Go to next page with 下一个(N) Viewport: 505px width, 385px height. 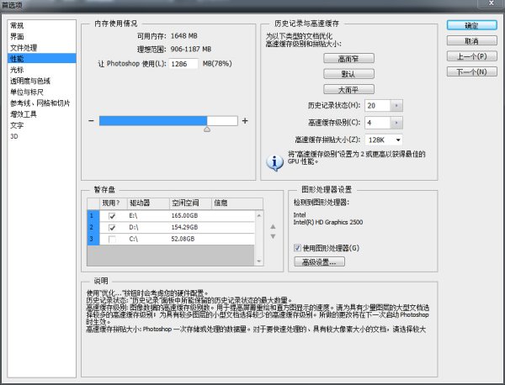tap(472, 71)
